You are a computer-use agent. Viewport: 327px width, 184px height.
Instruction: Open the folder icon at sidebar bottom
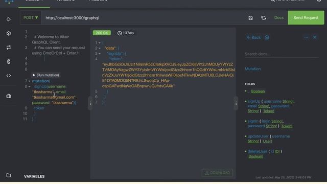pos(9,175)
